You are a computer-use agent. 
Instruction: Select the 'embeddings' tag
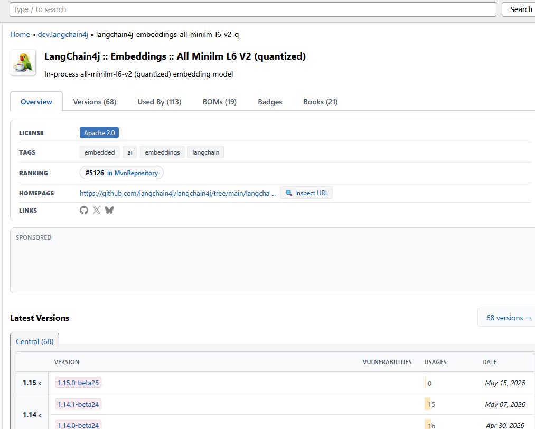pyautogui.click(x=162, y=152)
